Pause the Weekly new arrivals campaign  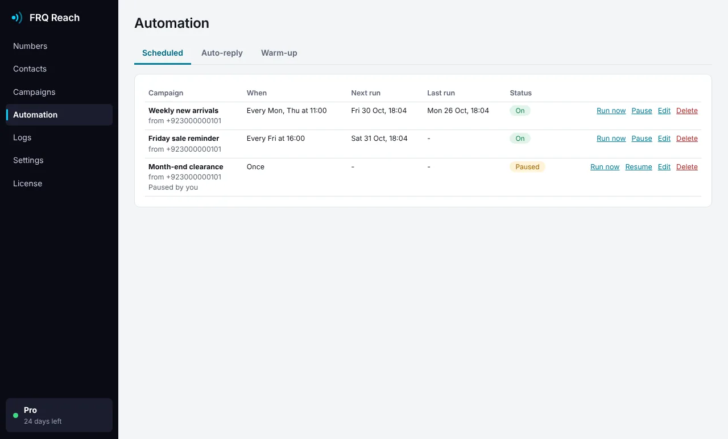coord(642,111)
